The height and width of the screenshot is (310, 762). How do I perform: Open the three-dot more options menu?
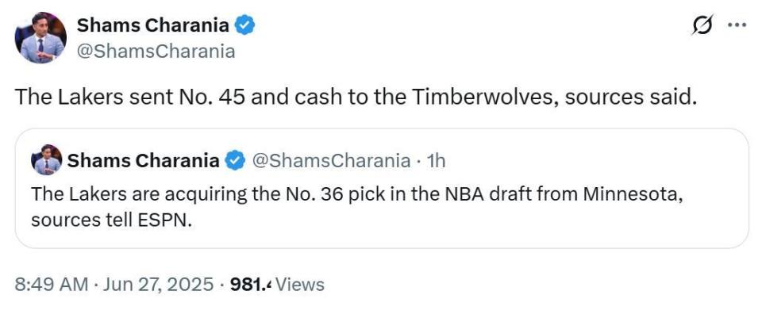coord(737,25)
